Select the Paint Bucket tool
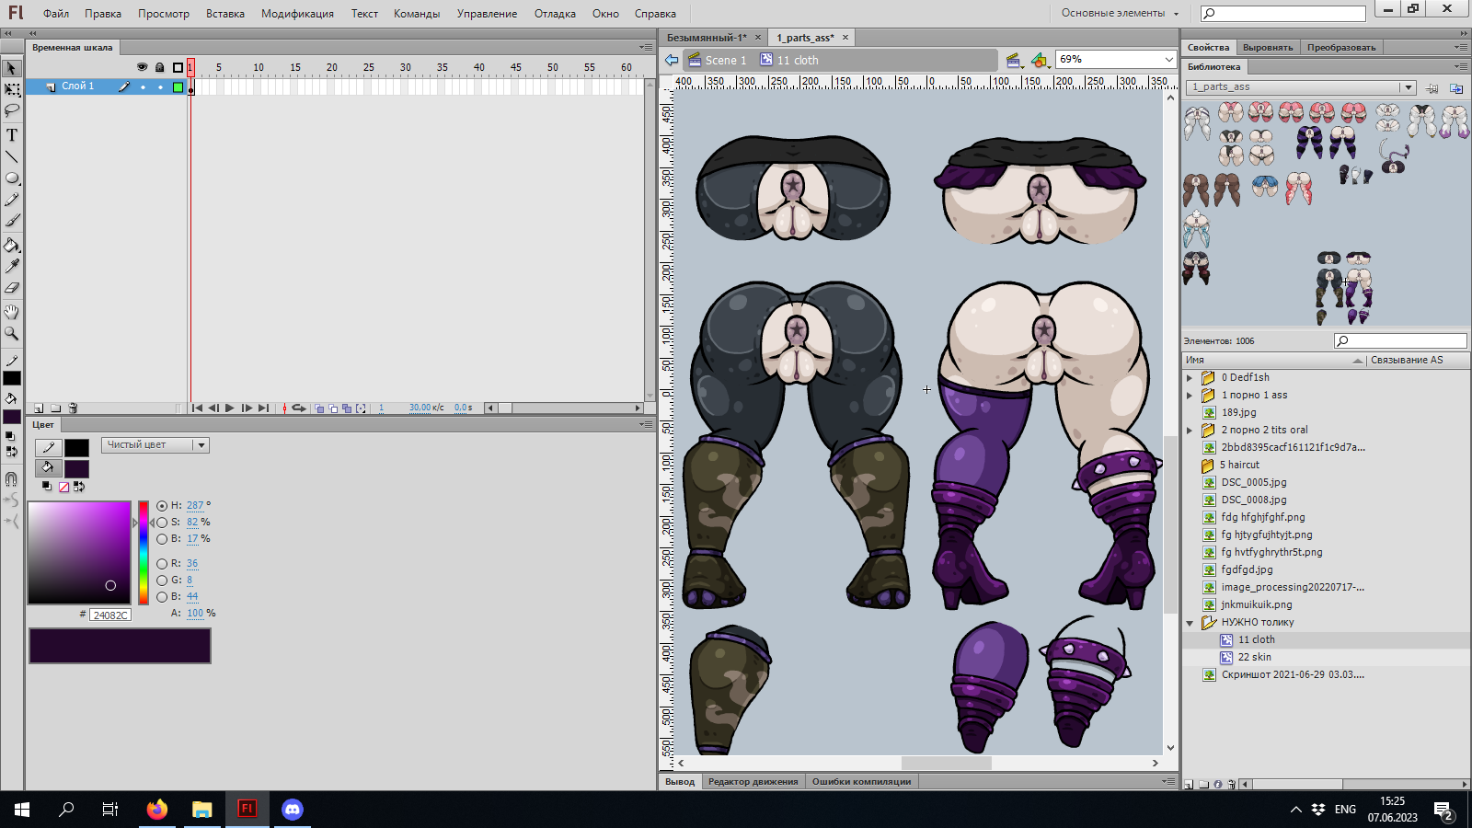 pyautogui.click(x=12, y=245)
